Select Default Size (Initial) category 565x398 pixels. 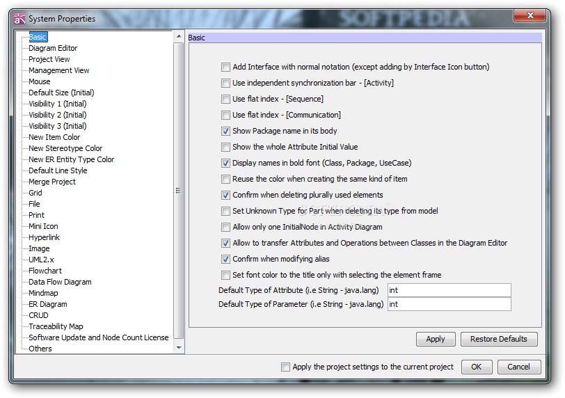click(x=61, y=93)
